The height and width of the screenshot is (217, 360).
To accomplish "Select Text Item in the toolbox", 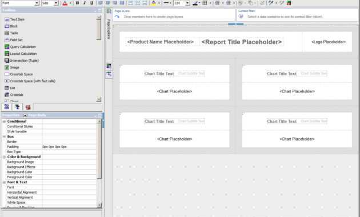I will pos(14,19).
